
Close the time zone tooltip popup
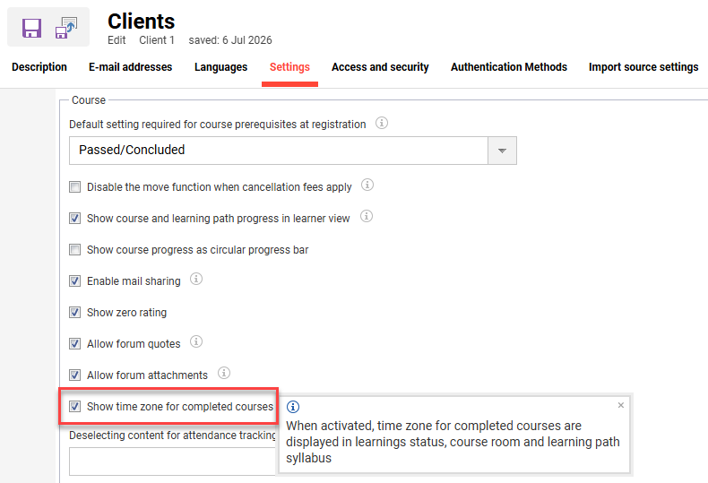tap(621, 405)
